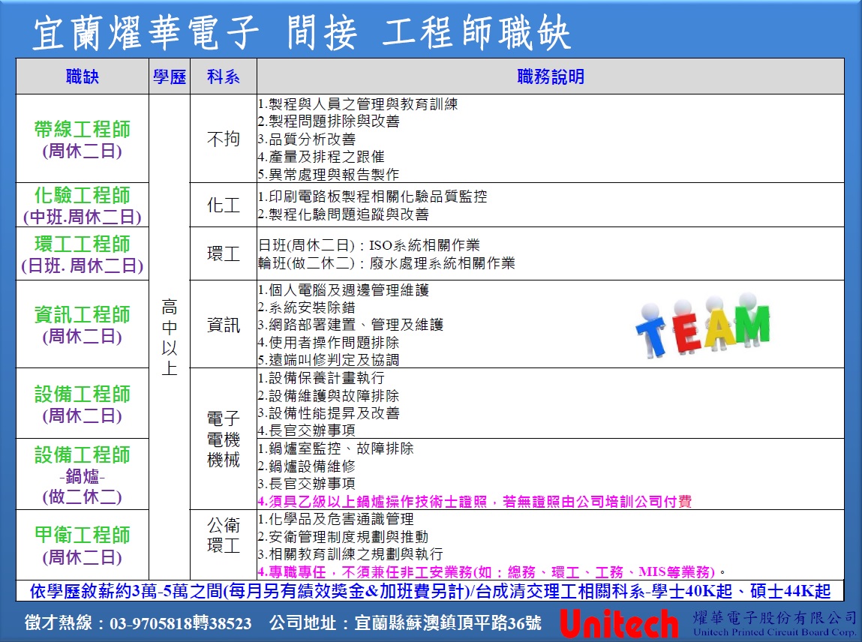Click the 帶線工程師 job title
This screenshot has width=862, height=642.
pos(83,129)
